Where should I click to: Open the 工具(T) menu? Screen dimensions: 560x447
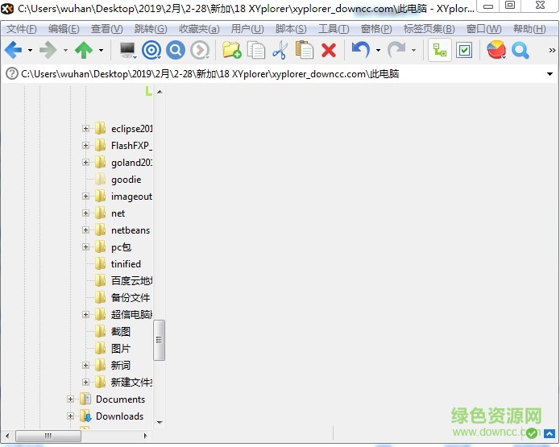coord(334,29)
